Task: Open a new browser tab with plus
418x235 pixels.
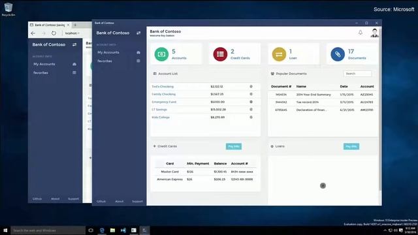Action: 75,25
